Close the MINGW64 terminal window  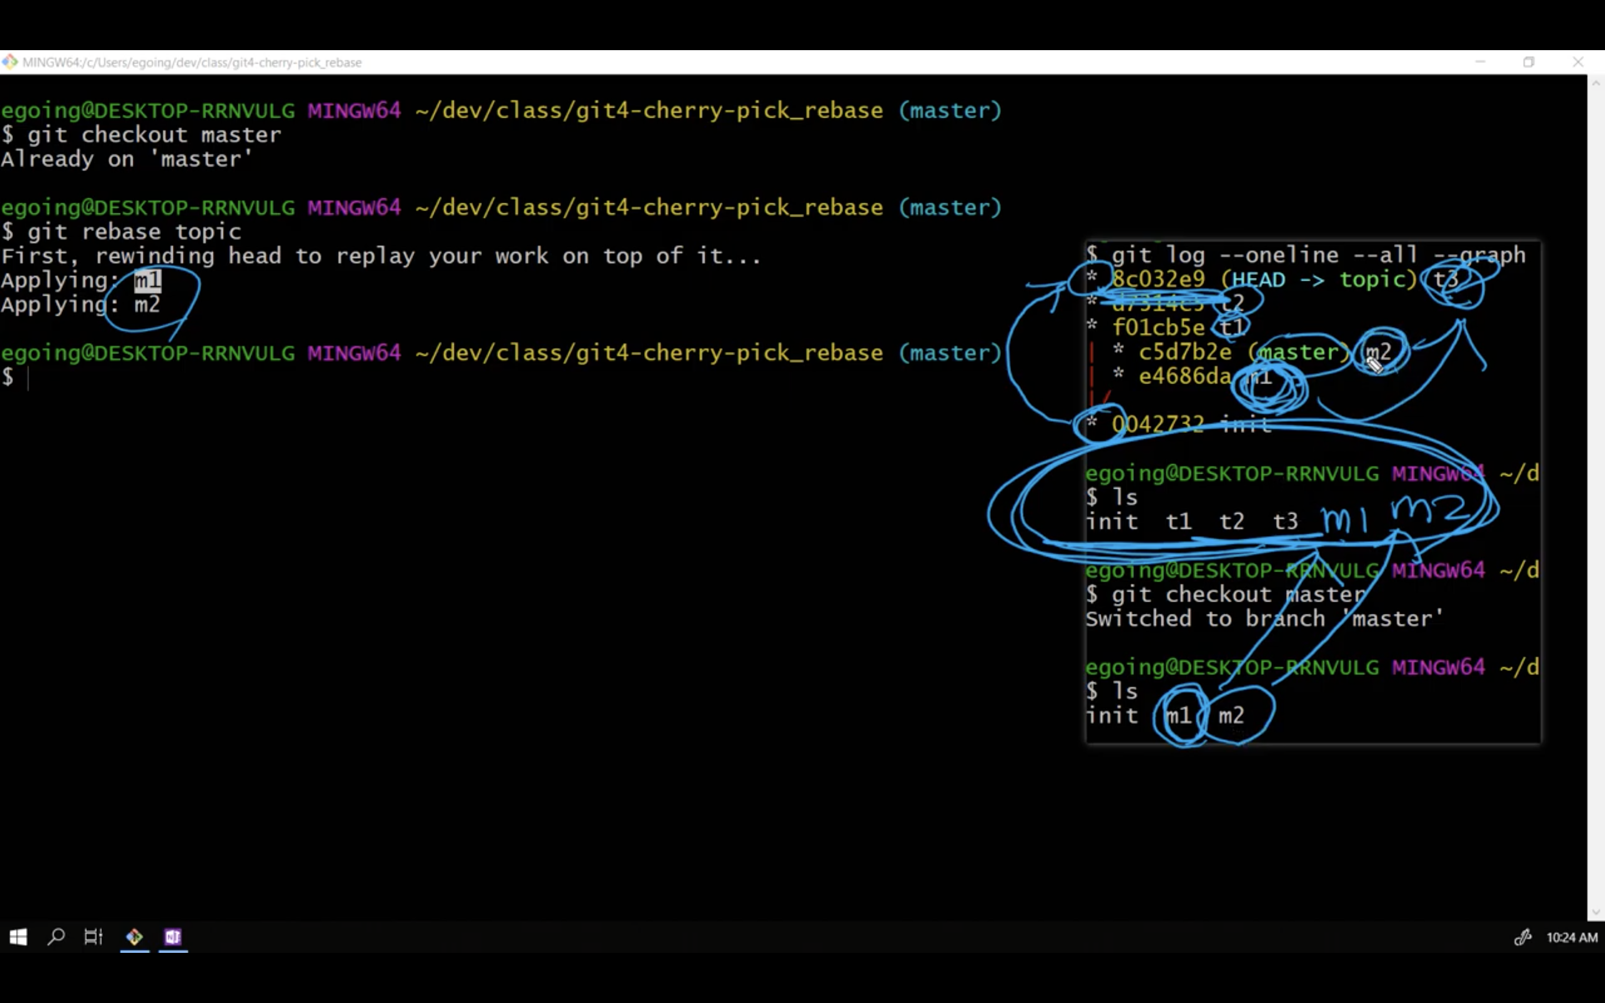coord(1578,62)
